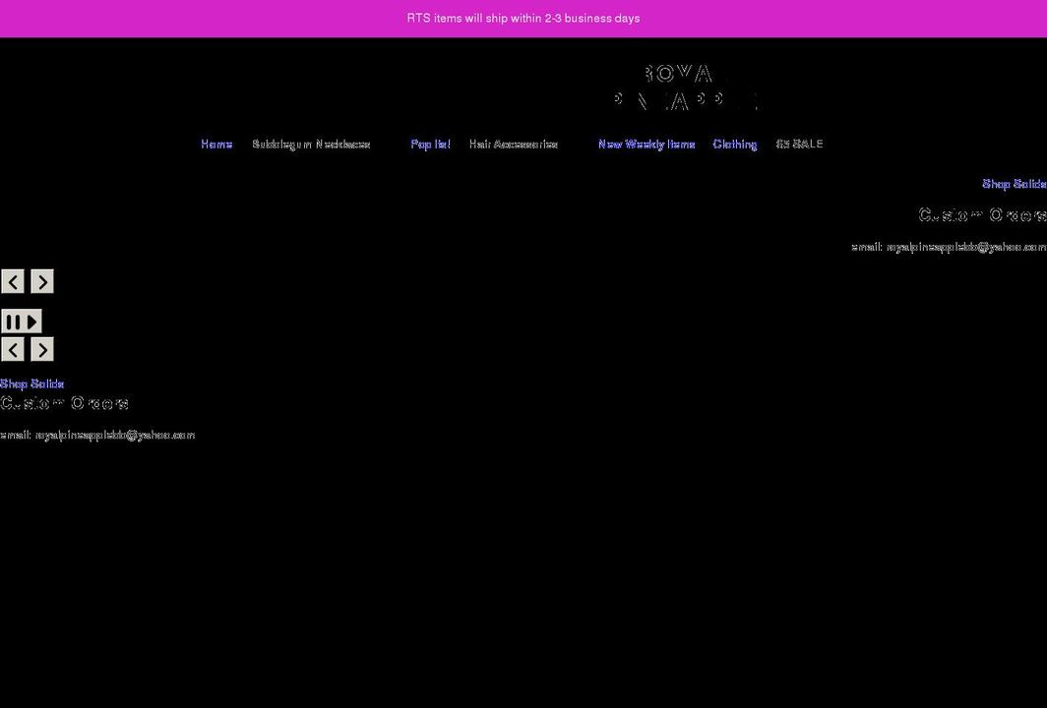The height and width of the screenshot is (708, 1047).
Task: Open the Home page
Action: [216, 144]
